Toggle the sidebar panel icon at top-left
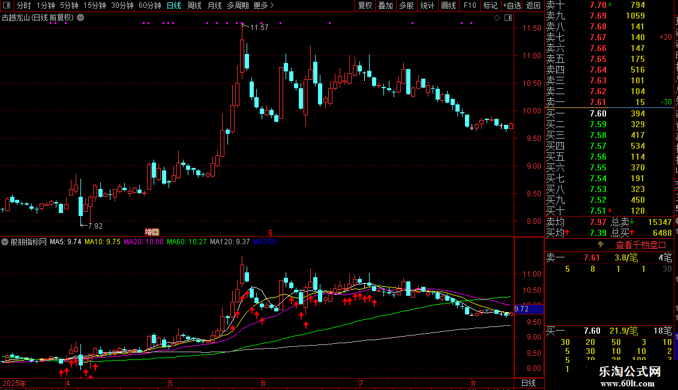 point(7,5)
